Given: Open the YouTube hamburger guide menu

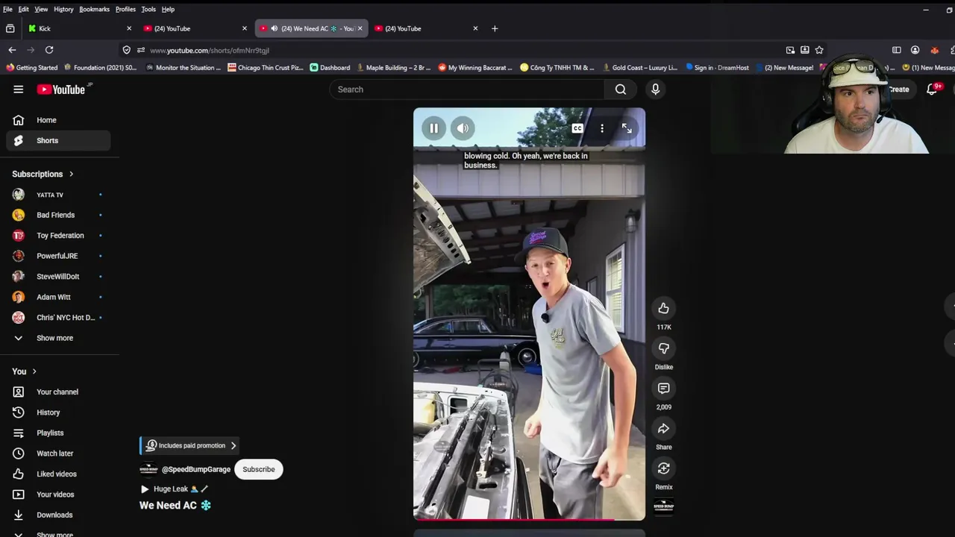Looking at the screenshot, I should click(x=18, y=89).
